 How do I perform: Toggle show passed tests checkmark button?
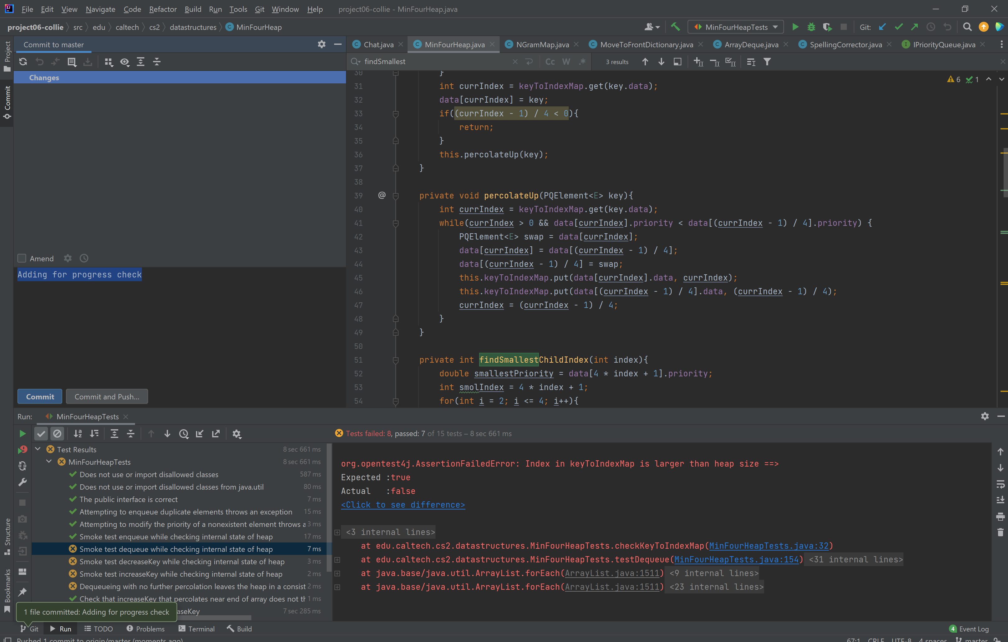coord(41,434)
